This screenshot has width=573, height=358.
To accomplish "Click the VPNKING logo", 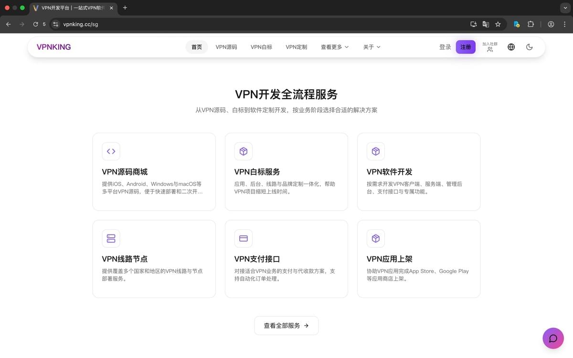I will (x=54, y=47).
